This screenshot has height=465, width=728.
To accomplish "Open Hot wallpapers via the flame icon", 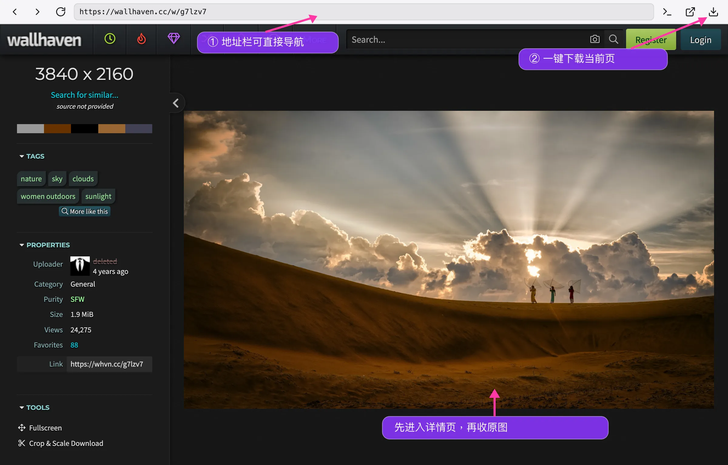I will (141, 39).
